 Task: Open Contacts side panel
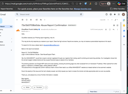(124, 36)
